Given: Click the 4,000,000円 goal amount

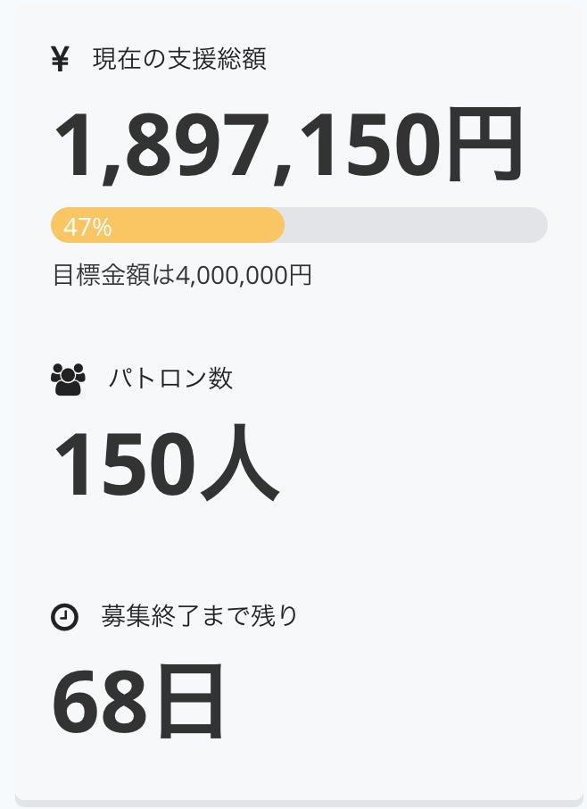Looking at the screenshot, I should [244, 275].
